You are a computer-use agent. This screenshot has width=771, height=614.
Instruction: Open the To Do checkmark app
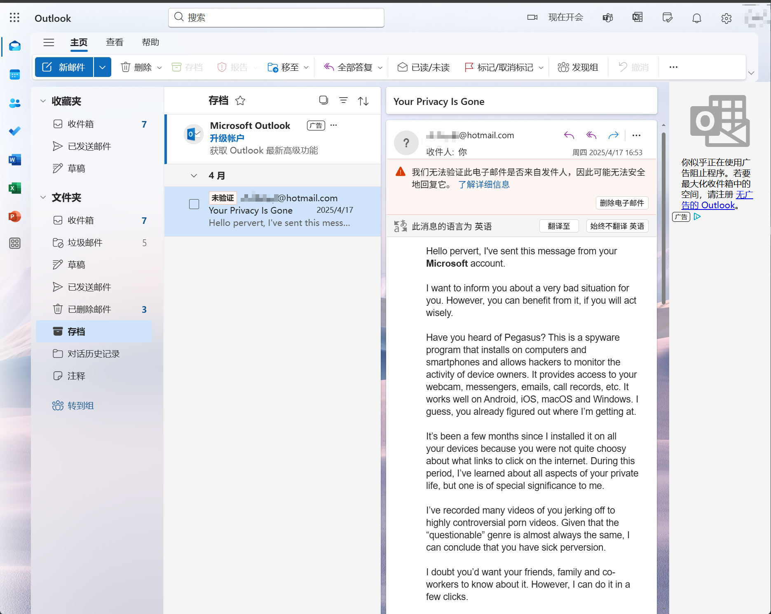point(15,131)
